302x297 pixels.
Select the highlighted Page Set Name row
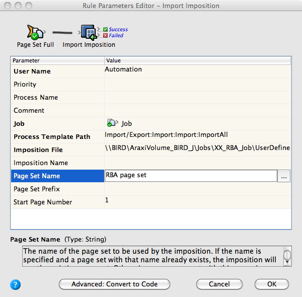click(x=57, y=176)
